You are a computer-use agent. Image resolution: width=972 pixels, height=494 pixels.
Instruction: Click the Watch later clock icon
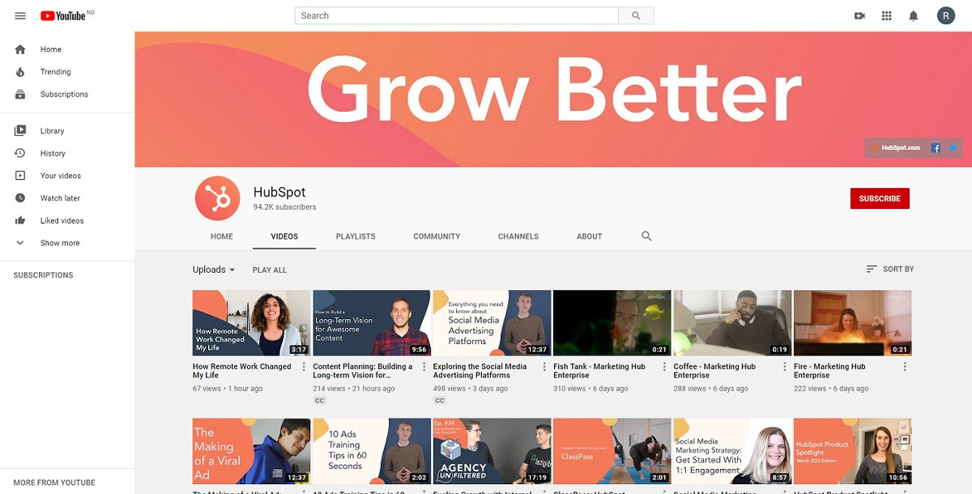[x=21, y=198]
